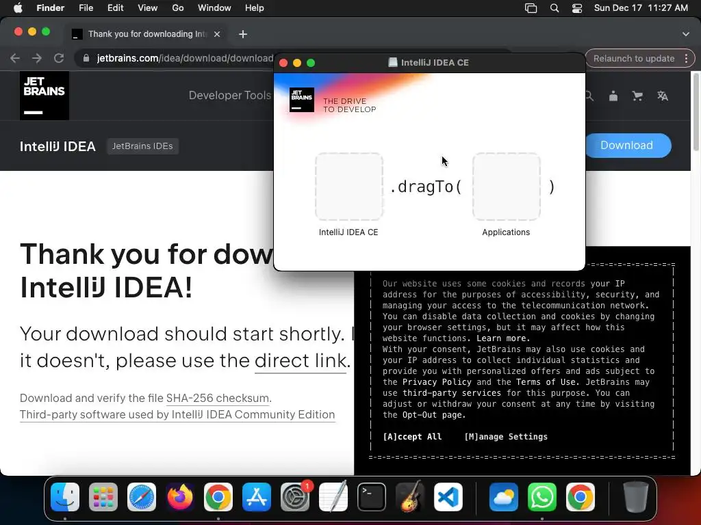Click the Apple menu logo
This screenshot has width=701, height=525.
pos(18,8)
